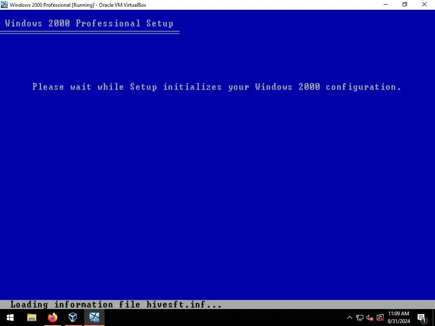Show hidden system tray icons
The height and width of the screenshot is (326, 435).
pos(350,318)
